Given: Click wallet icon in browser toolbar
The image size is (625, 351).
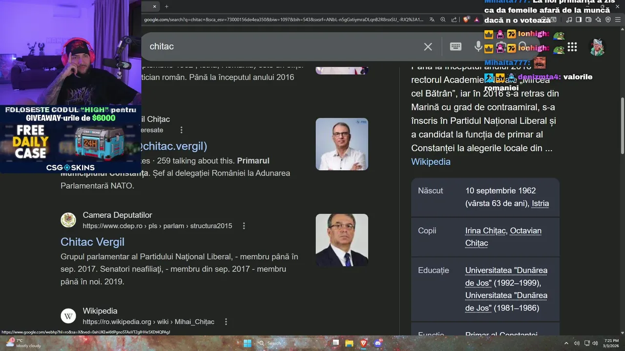Looking at the screenshot, I should pos(588,19).
